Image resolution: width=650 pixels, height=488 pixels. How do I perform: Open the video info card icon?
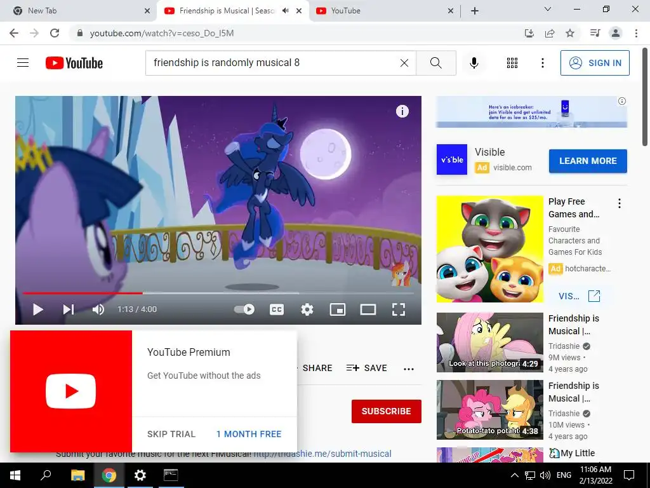pos(402,111)
